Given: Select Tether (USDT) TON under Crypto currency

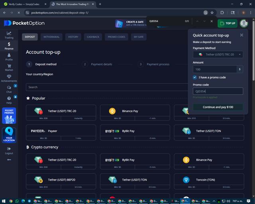Looking at the screenshot, I should click(135, 181).
